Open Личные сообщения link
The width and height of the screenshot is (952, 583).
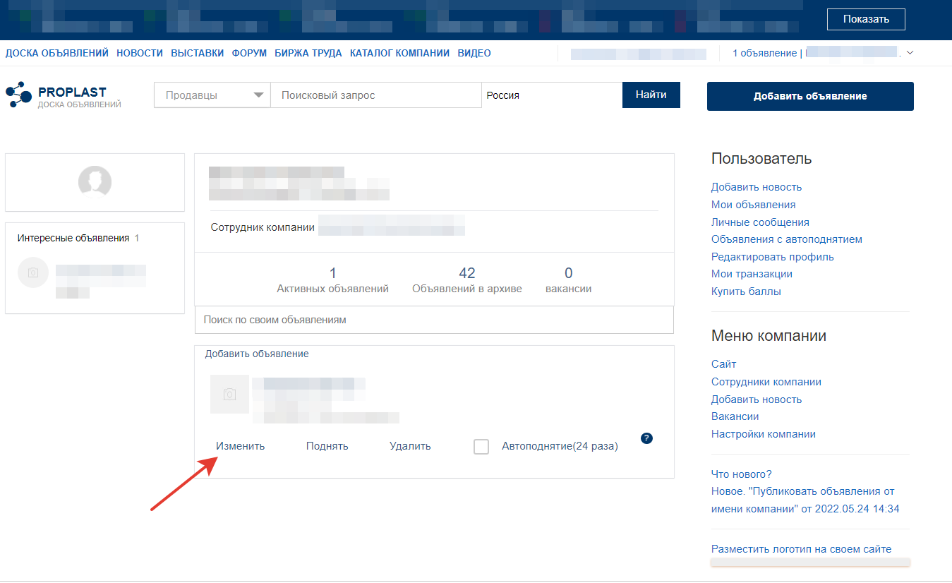760,222
